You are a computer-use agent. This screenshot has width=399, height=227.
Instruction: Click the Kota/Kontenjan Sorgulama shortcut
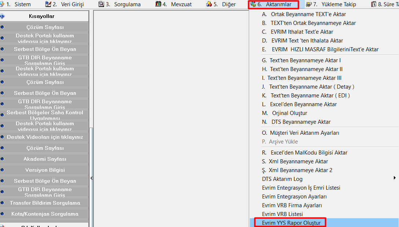tap(45, 214)
